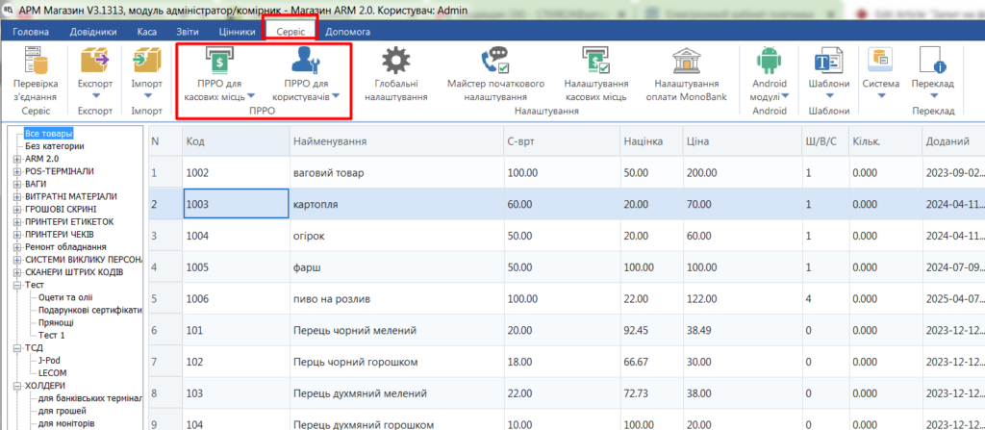Click the ПРРО для користувачів icon
The height and width of the screenshot is (430, 985).
pos(307,62)
